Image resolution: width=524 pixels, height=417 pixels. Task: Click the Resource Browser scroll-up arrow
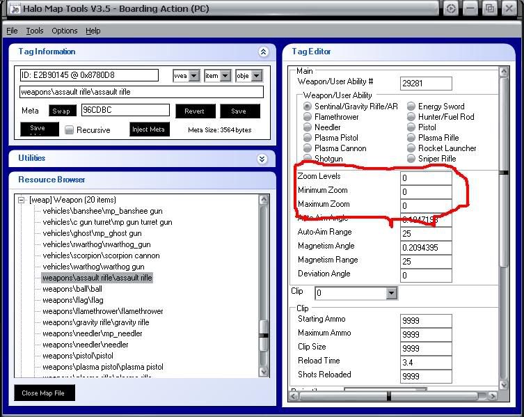[x=264, y=200]
